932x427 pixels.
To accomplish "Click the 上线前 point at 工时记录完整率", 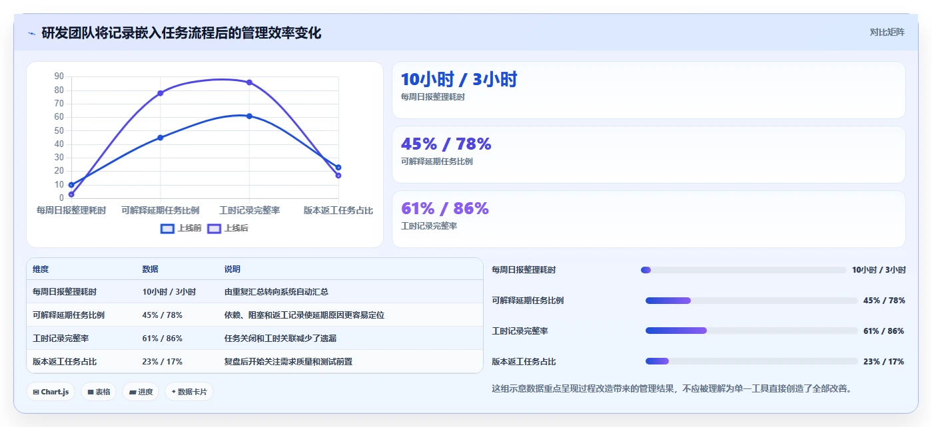I will pyautogui.click(x=249, y=116).
